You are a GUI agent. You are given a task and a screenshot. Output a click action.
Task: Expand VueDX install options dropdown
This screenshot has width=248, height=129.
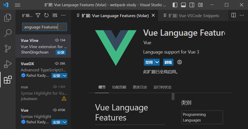click(64, 75)
